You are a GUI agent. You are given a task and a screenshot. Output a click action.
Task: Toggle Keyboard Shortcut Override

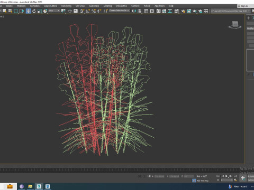click(x=76, y=11)
